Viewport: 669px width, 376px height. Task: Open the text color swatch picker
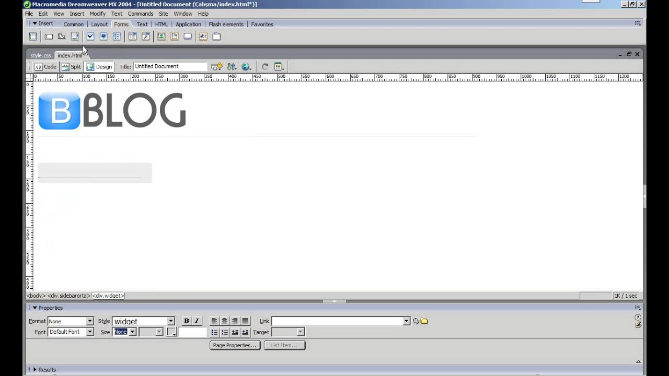(x=171, y=332)
